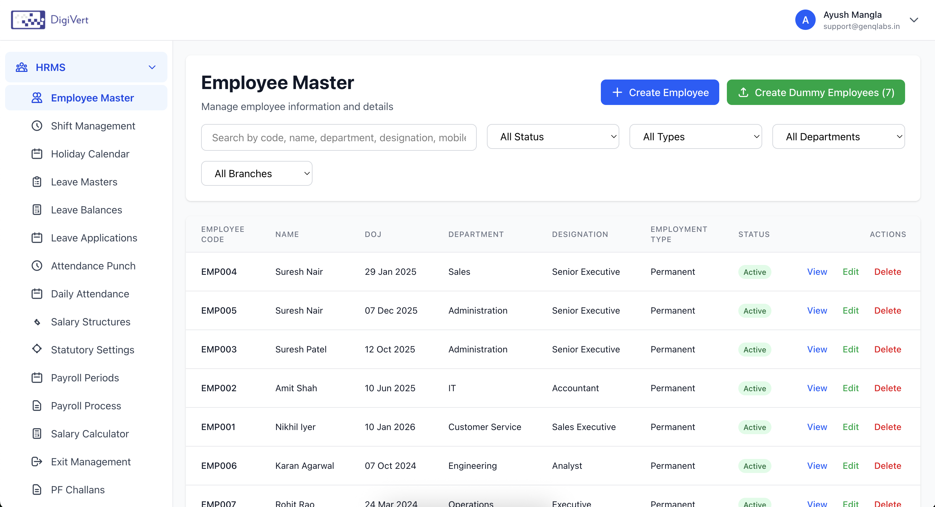This screenshot has height=507, width=935.
Task: Click the Shift Management clock icon
Action: (x=37, y=126)
